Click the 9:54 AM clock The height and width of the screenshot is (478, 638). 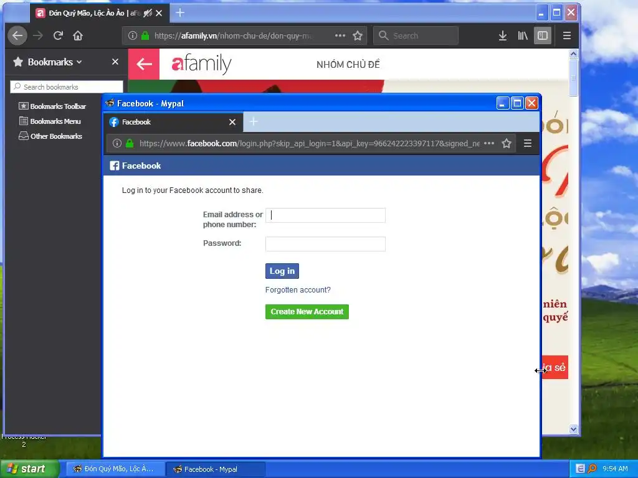[x=615, y=469]
